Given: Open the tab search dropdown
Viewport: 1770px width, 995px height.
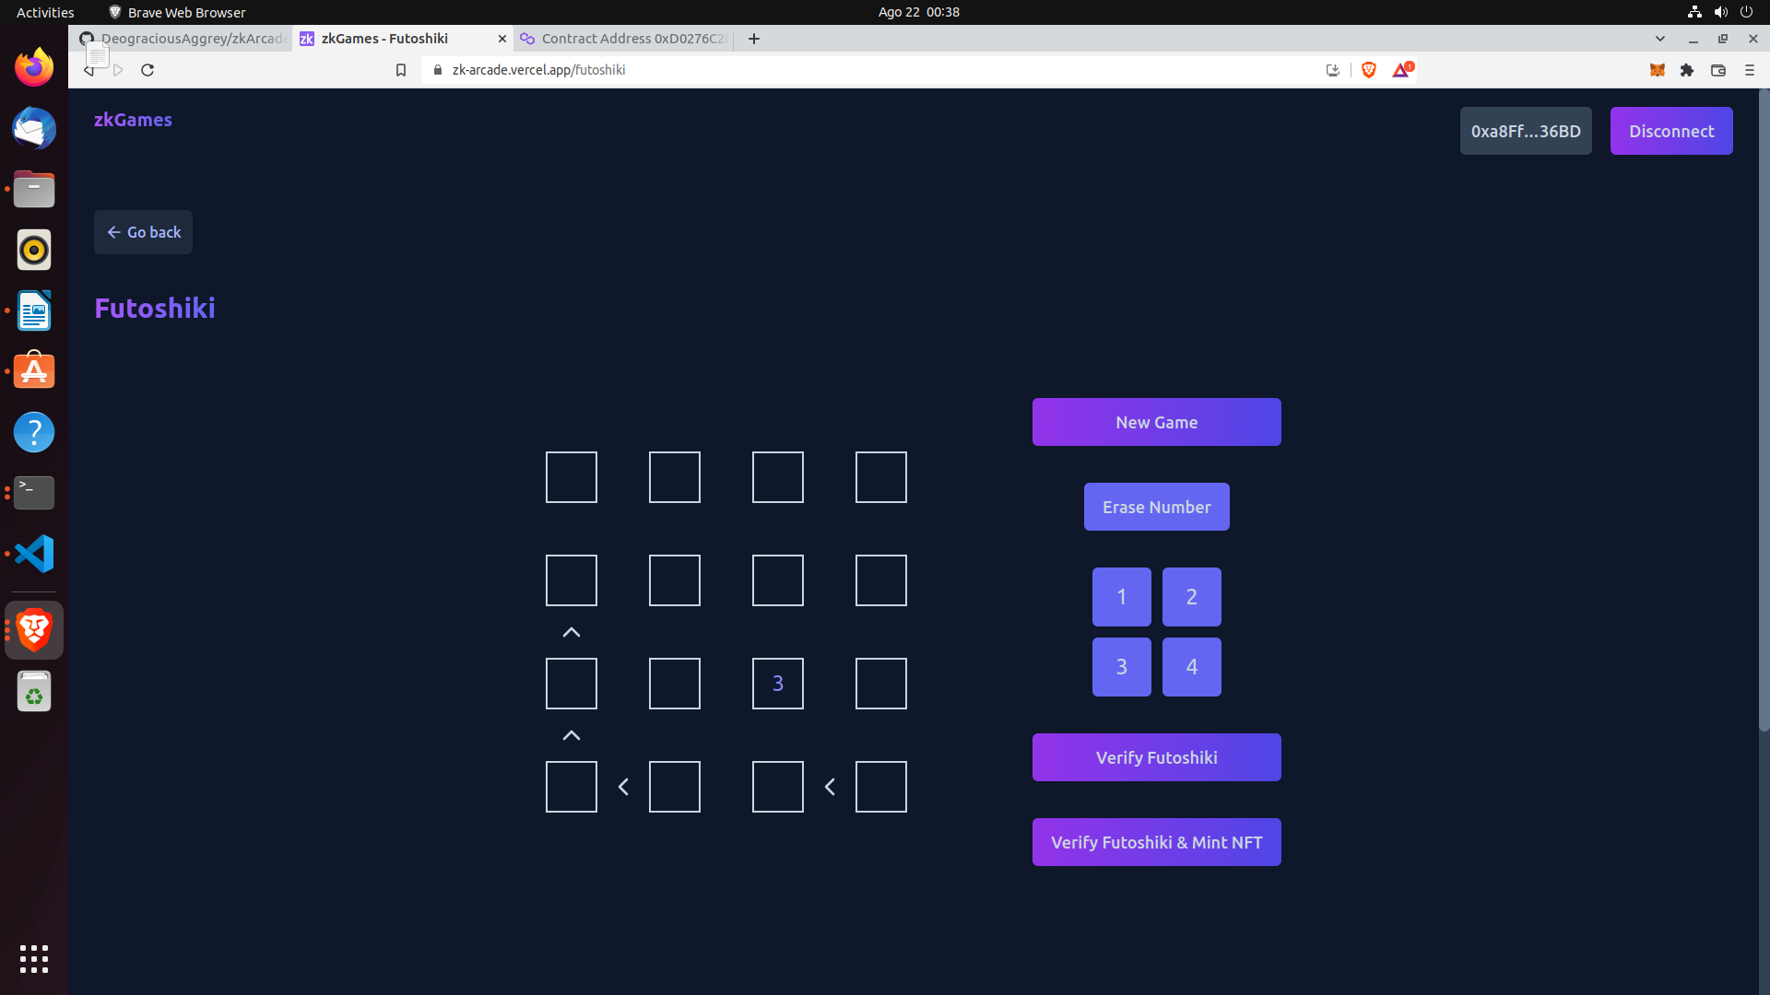Looking at the screenshot, I should pos(1661,39).
